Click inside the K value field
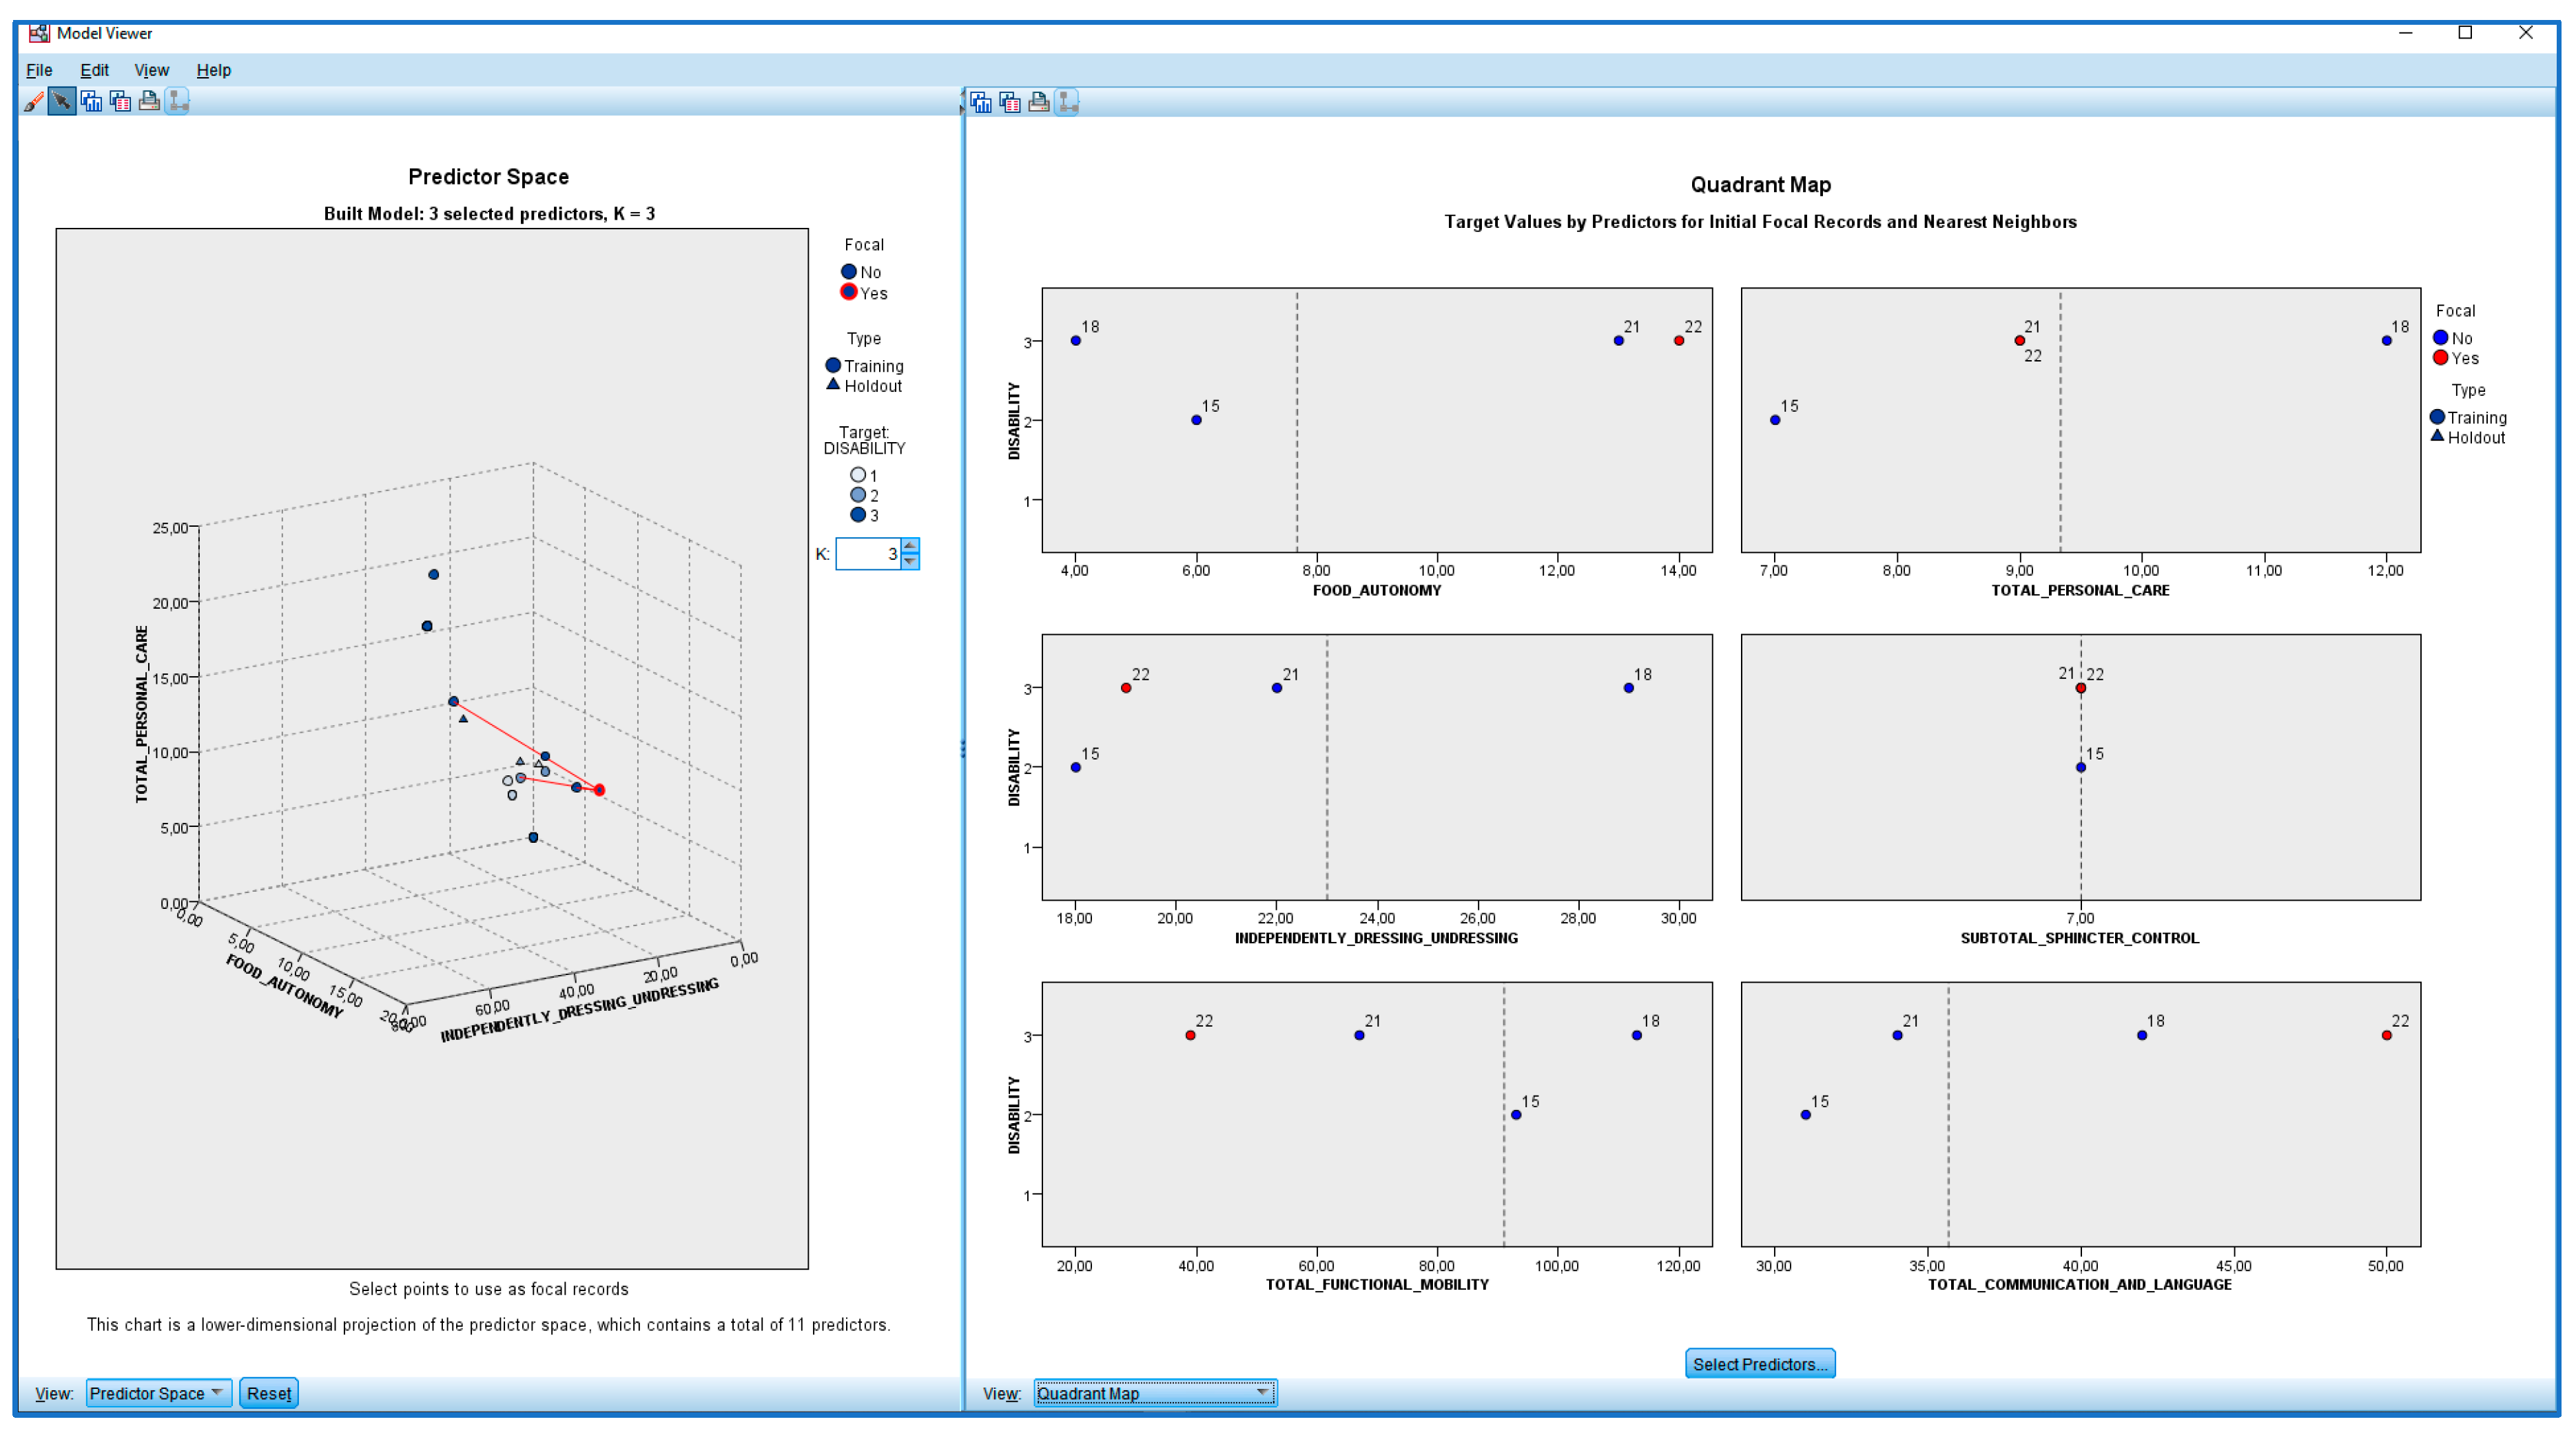Image resolution: width=2576 pixels, height=1435 pixels. (x=867, y=554)
